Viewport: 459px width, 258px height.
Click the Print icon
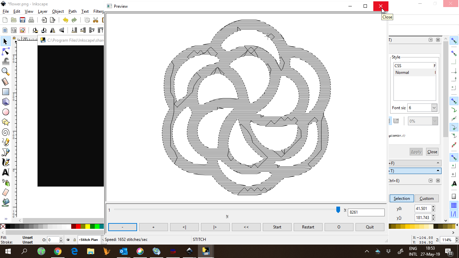click(31, 20)
